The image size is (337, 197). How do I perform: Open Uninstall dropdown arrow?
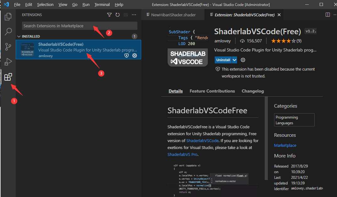(235, 60)
